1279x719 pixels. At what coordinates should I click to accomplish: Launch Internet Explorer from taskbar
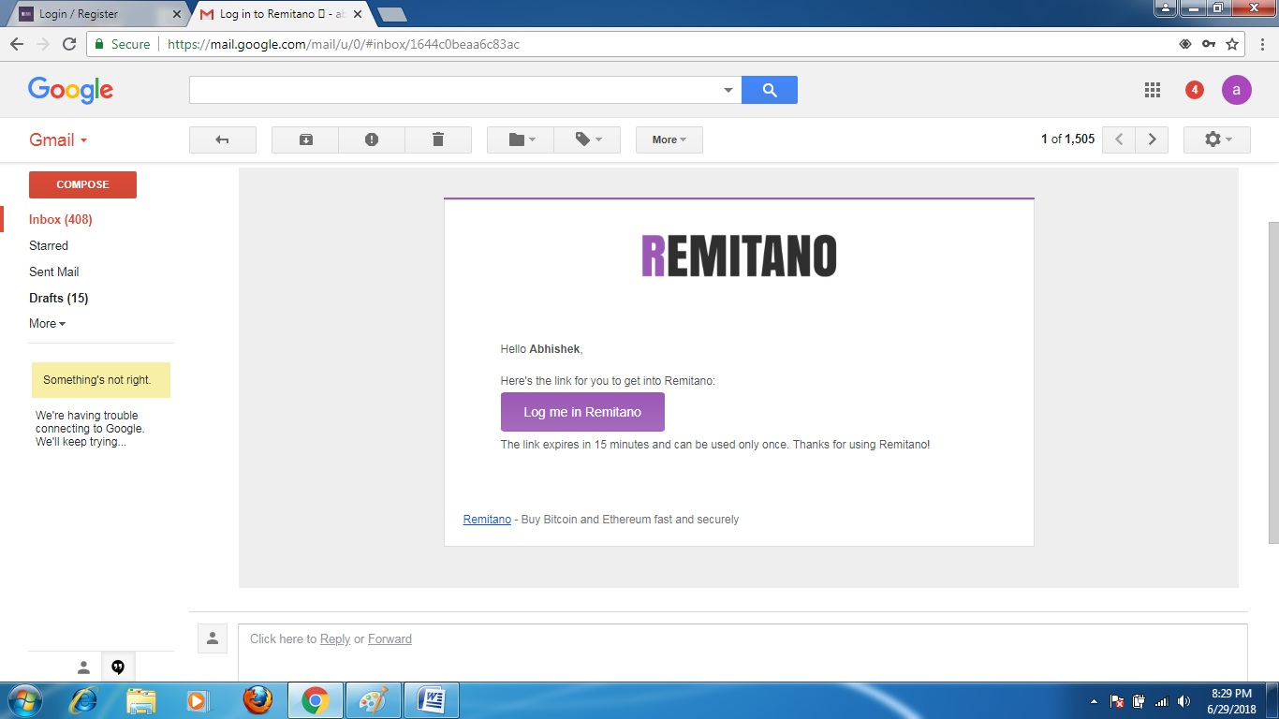pos(85,700)
